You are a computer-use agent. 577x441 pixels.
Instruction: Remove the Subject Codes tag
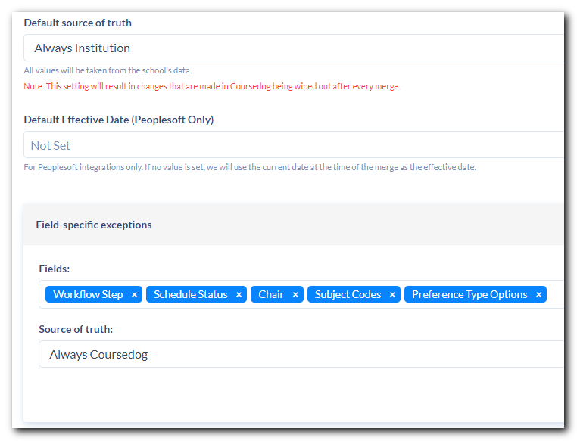[x=392, y=295]
